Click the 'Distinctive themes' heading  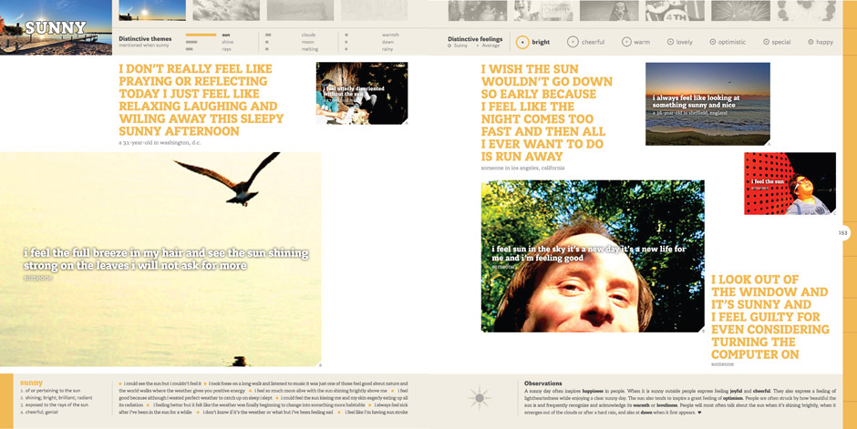[x=145, y=39]
